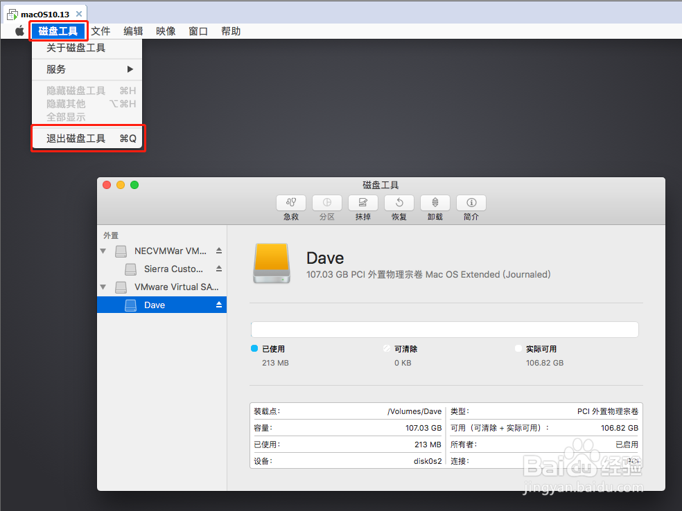Screen dimensions: 682x511
Task: Click the white 实际可用 legend dot
Action: click(x=518, y=348)
